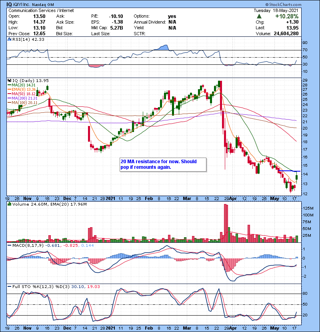Click the RSI(14) indicator icon
This screenshot has height=332, width=320.
click(x=9, y=39)
